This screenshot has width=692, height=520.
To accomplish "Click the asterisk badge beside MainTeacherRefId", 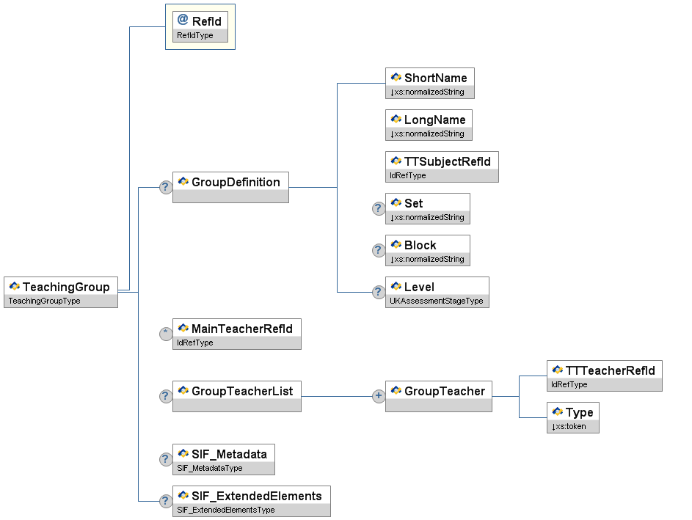I will [166, 334].
